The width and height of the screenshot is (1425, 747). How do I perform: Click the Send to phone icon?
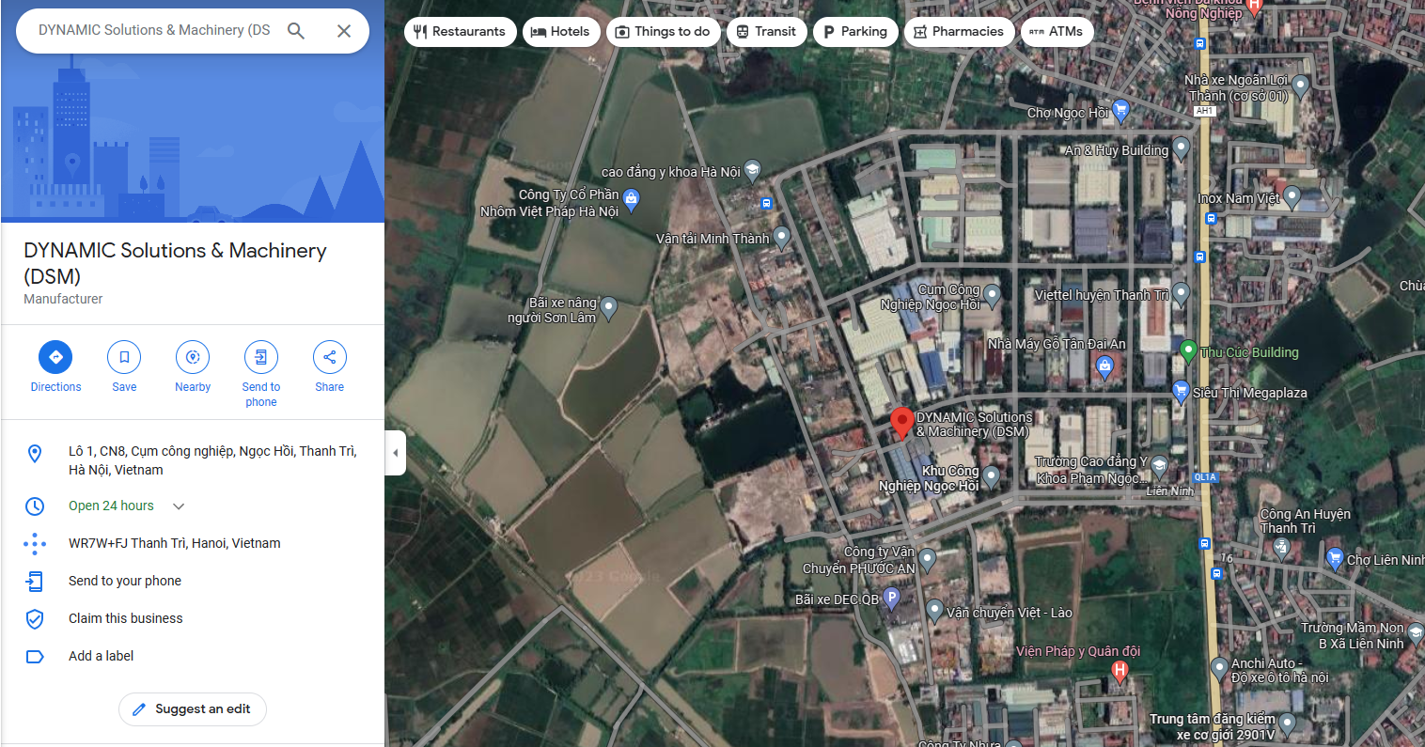261,357
